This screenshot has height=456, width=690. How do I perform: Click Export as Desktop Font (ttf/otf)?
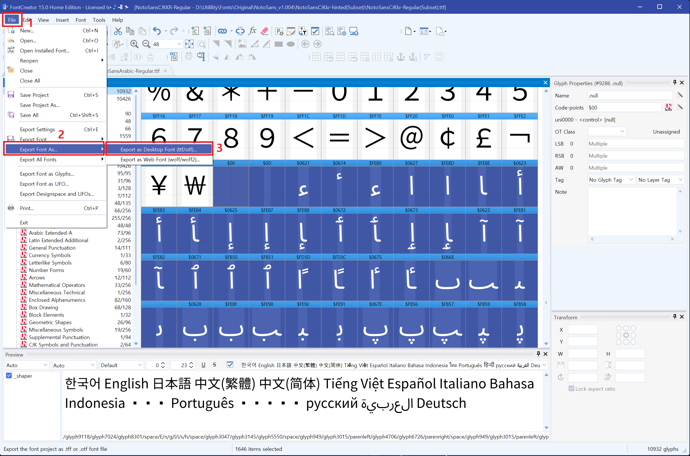[x=158, y=150]
